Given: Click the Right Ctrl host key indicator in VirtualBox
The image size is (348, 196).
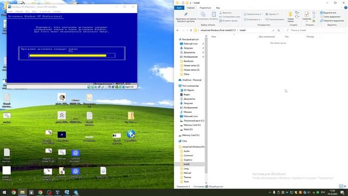Looking at the screenshot, I should 129,87.
